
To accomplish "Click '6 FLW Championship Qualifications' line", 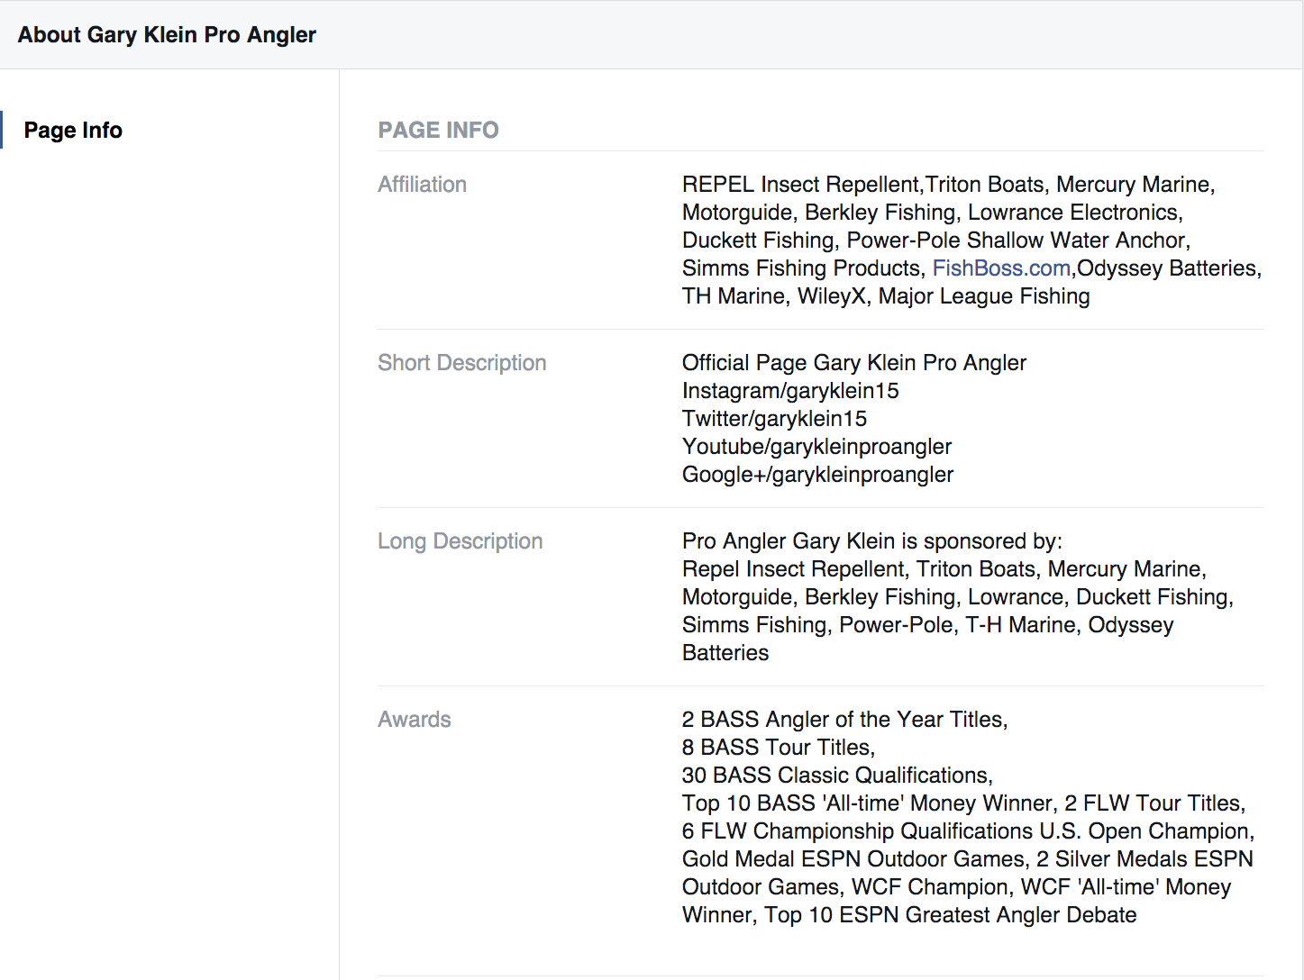I will [969, 831].
